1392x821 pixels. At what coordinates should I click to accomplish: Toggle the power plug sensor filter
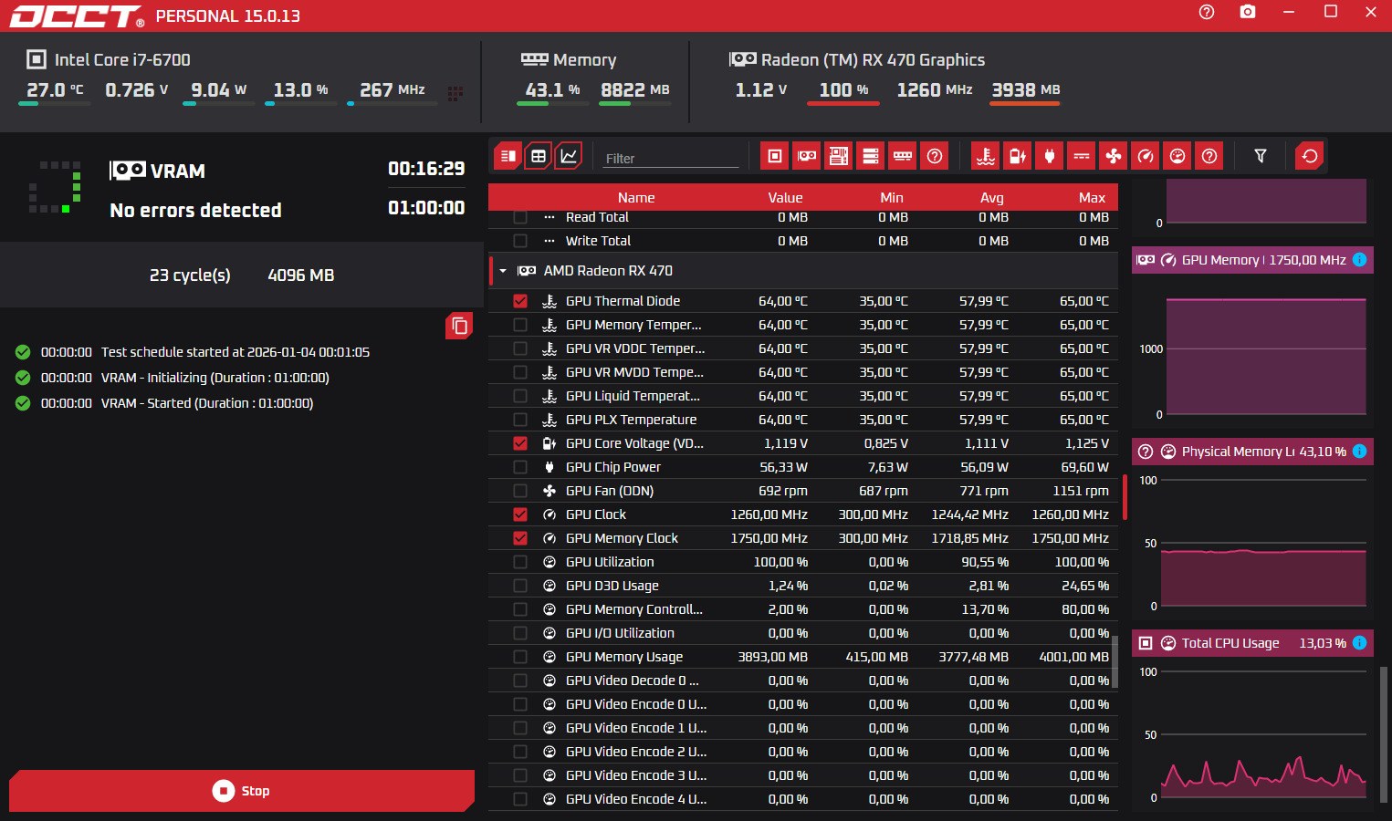pyautogui.click(x=1050, y=156)
